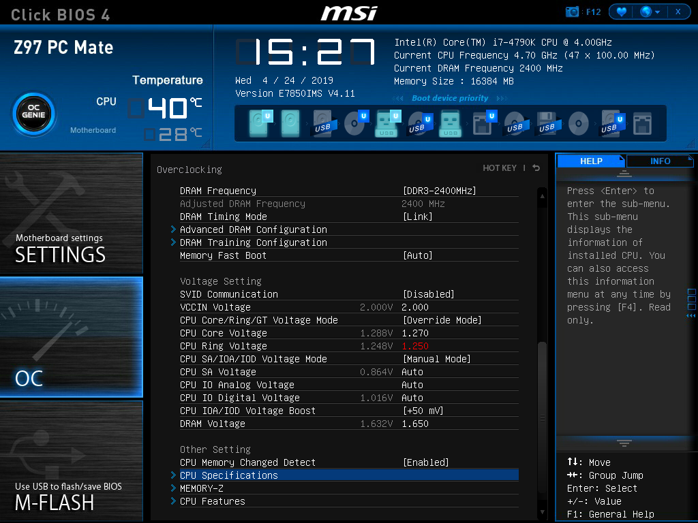This screenshot has height=523, width=698.
Task: Select the non-UEFI hard disk boot device icon
Action: pos(290,123)
